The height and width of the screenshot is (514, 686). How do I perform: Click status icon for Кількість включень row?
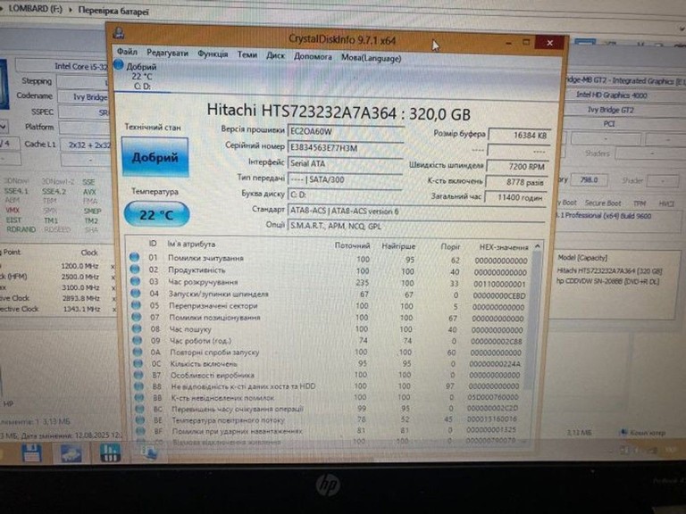coord(138,363)
